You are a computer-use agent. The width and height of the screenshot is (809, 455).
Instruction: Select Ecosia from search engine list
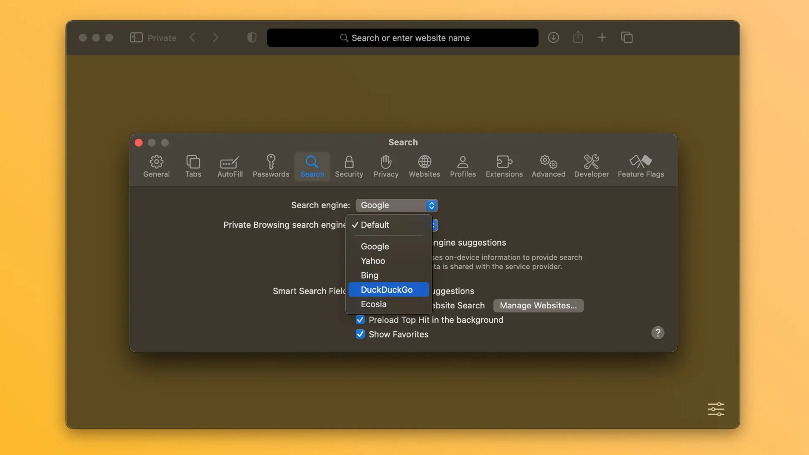(373, 303)
